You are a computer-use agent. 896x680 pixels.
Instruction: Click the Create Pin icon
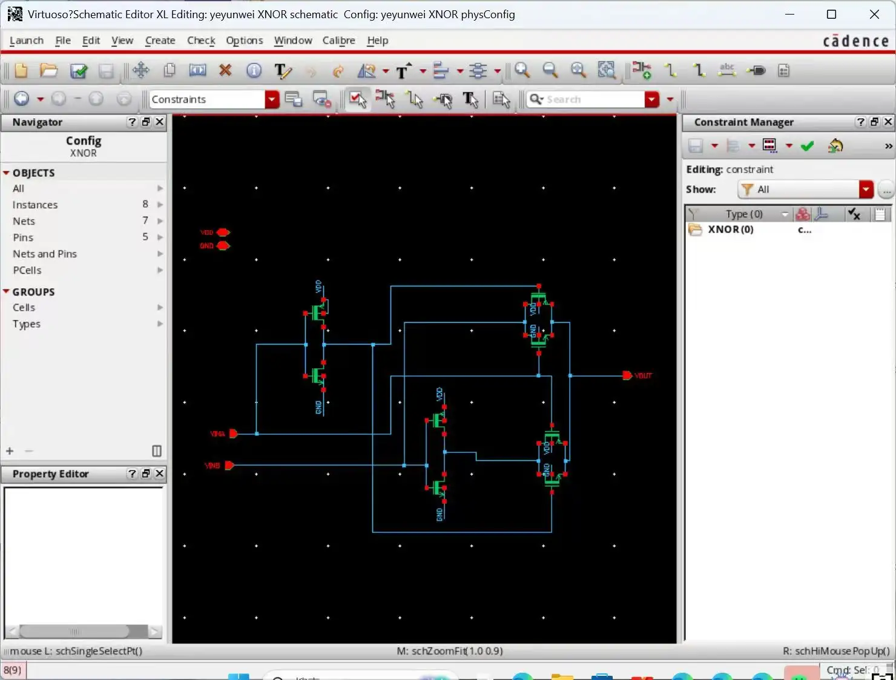pos(756,71)
